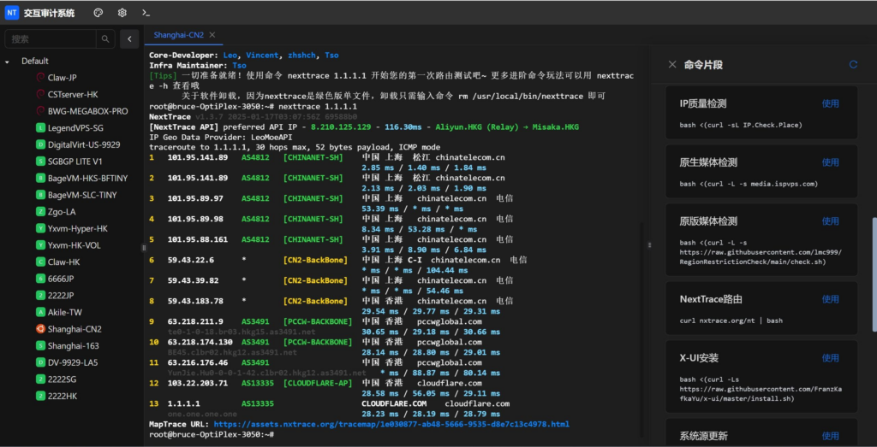
Task: Click 使用 for IP质量检测 snippet
Action: tap(830, 103)
